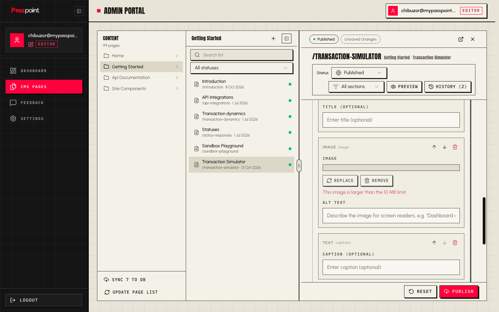This screenshot has height=312, width=499.
Task: Expand the Api Documentation folder
Action: tap(141, 78)
